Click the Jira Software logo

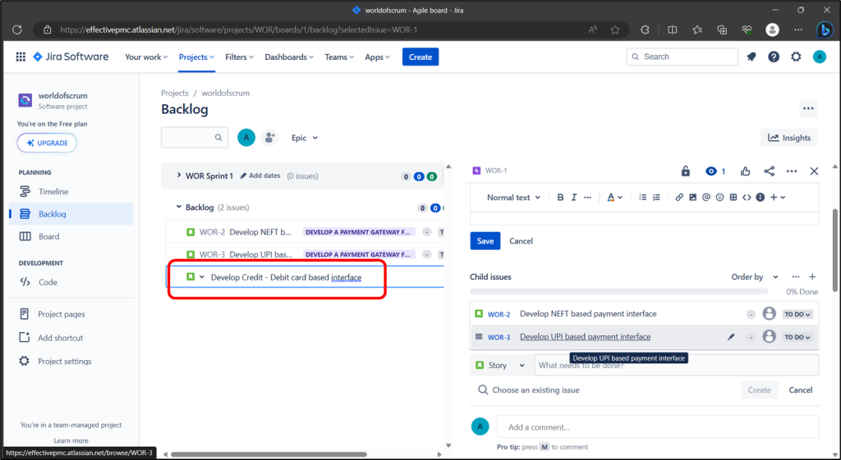[x=71, y=57]
